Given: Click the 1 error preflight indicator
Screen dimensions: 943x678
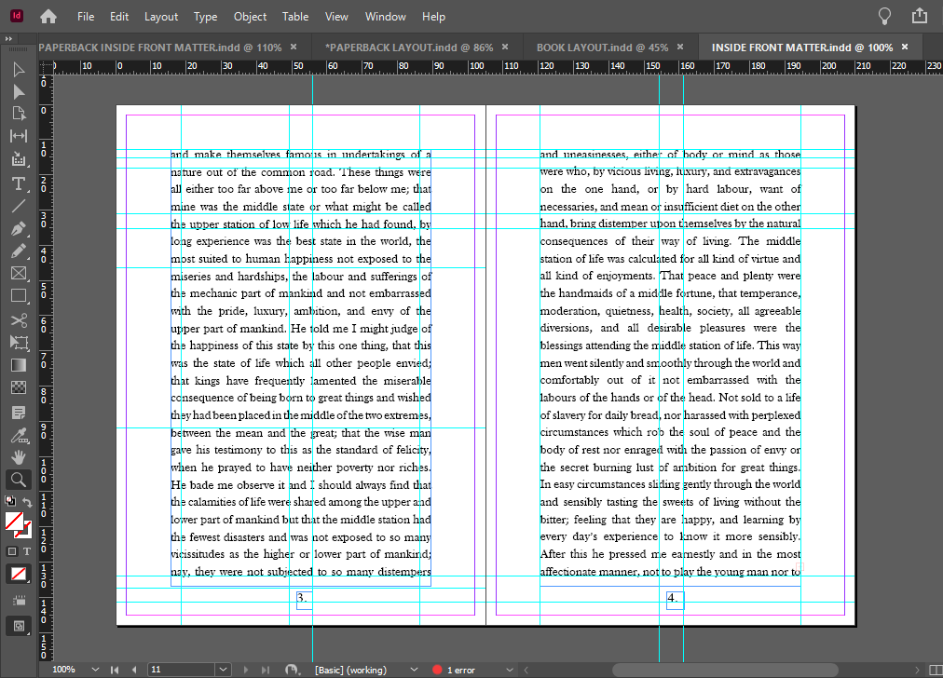Looking at the screenshot, I should (455, 670).
